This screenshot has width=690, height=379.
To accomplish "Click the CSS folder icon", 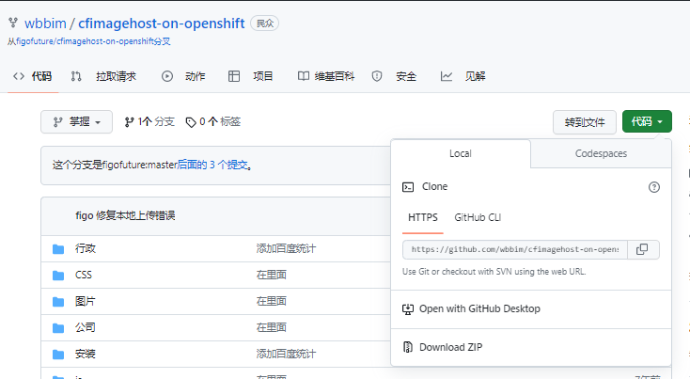I will (x=58, y=276).
